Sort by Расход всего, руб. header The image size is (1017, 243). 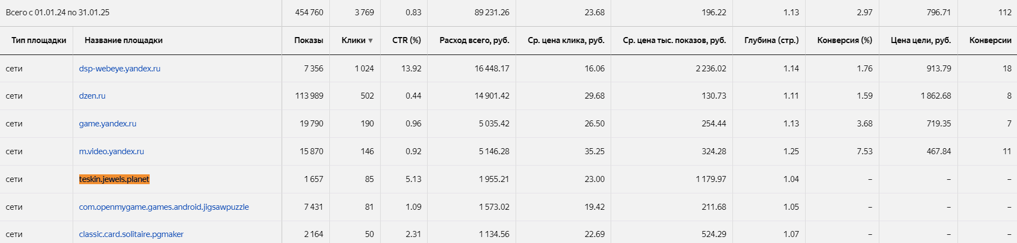[474, 40]
